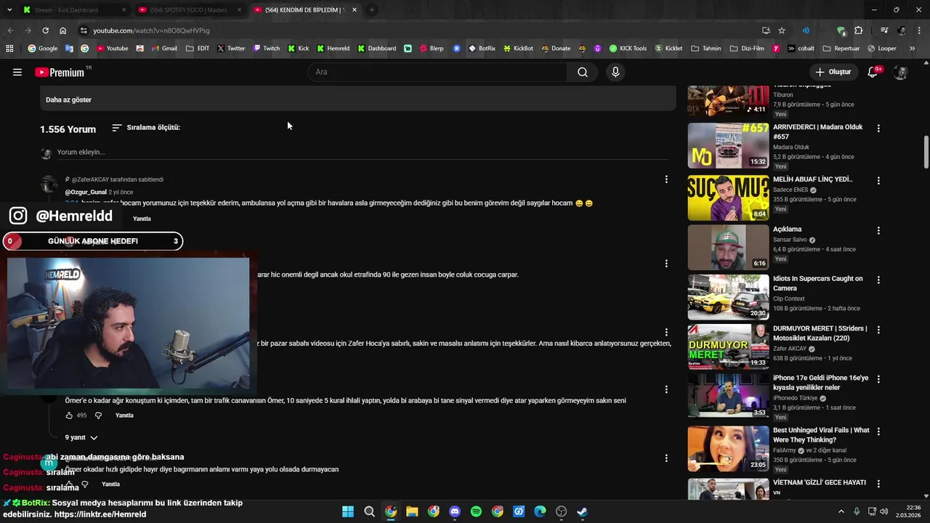Viewport: 930px width, 523px height.
Task: Dislike the comment with 495 likes
Action: tap(98, 415)
